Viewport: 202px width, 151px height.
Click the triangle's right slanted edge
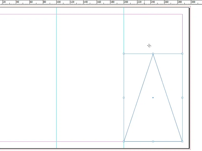[168, 98]
